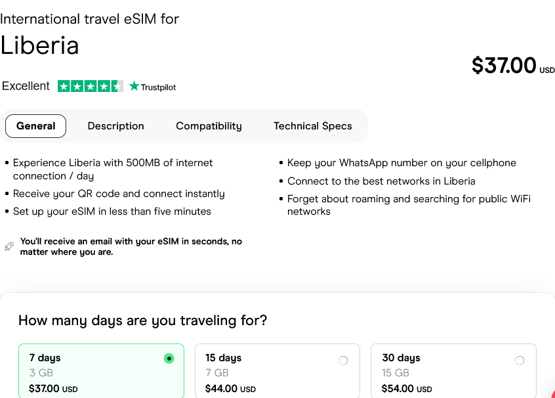Click the green Trustpilot rating stars
This screenshot has width=555, height=398.
point(90,86)
